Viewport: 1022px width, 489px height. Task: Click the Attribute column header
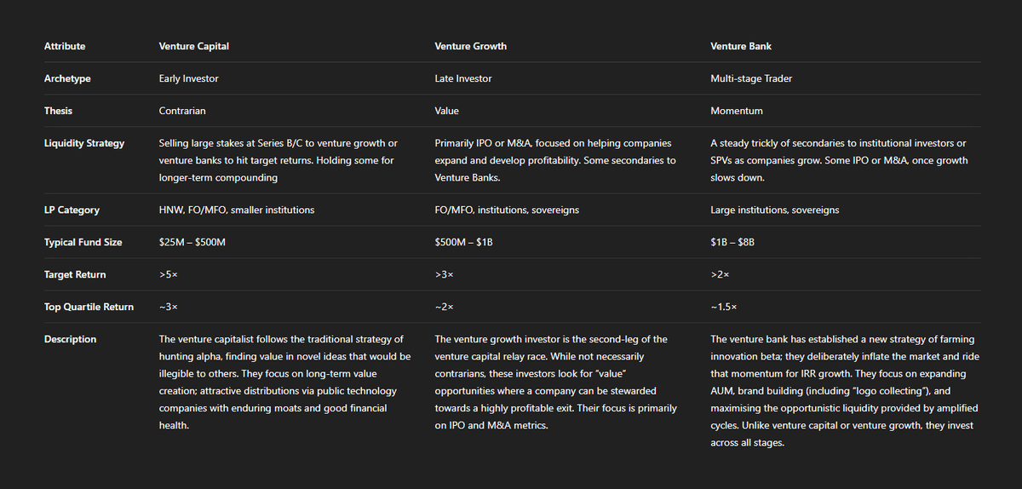coord(65,46)
